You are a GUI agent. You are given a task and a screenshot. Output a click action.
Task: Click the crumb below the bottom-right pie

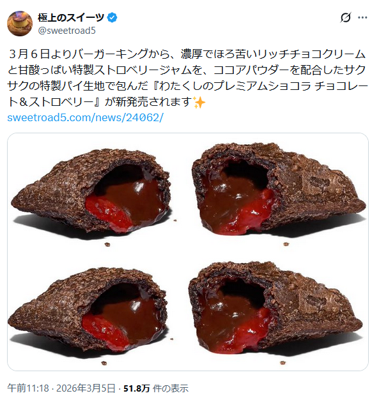282,363
